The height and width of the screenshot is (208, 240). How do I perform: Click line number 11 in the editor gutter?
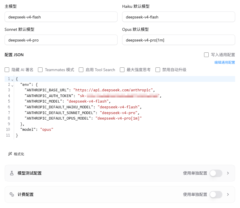[8, 135]
